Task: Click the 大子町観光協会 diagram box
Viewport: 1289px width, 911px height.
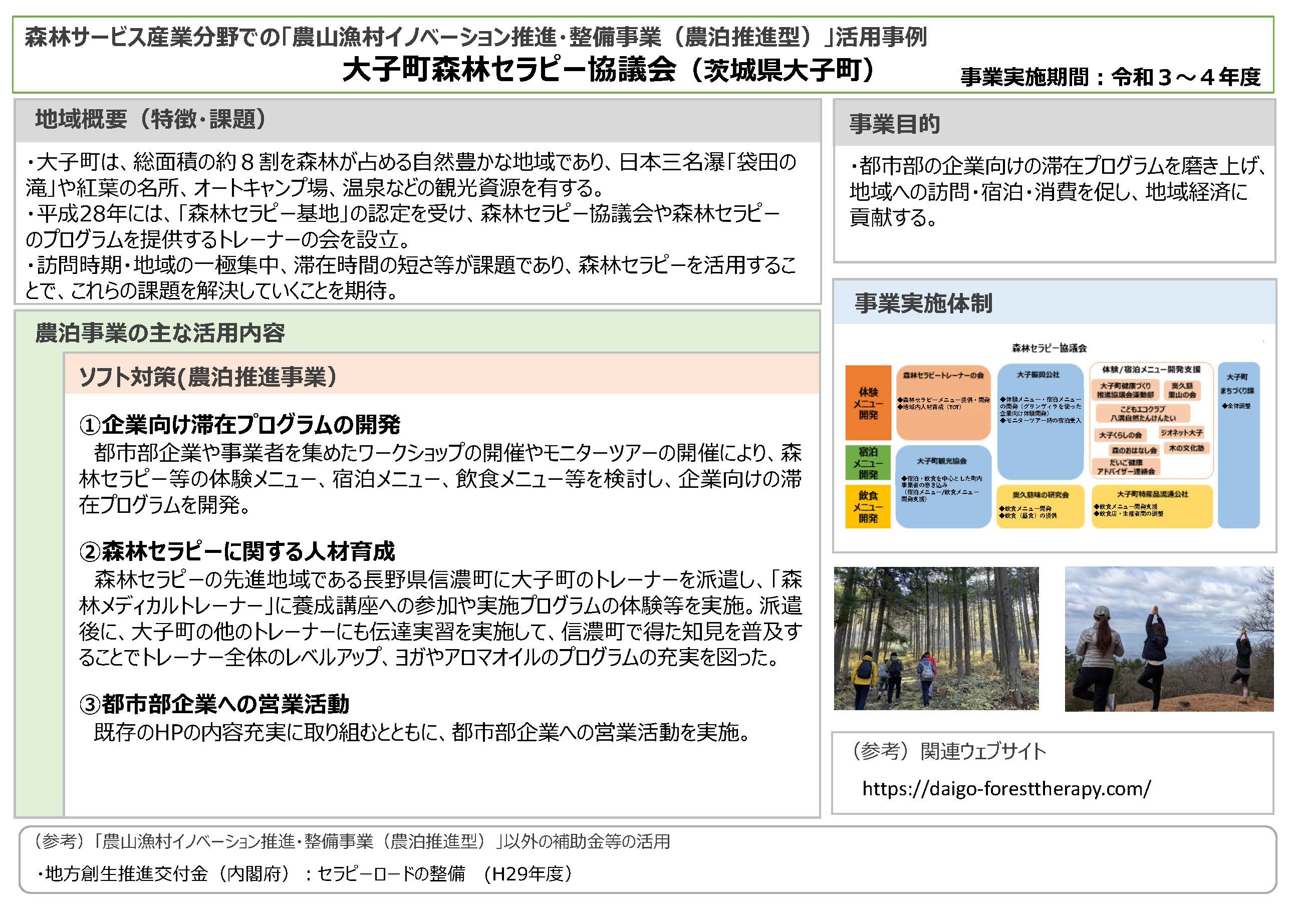Action: [943, 486]
